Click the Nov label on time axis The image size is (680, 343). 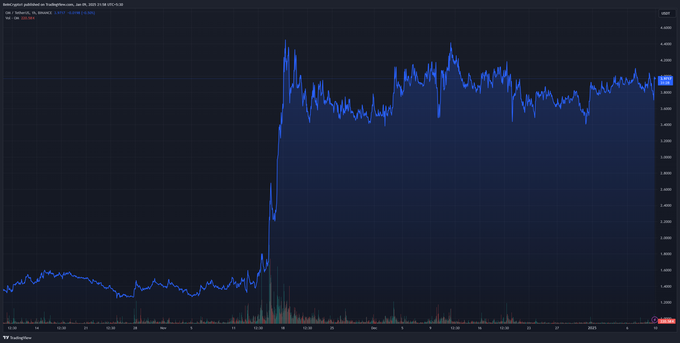[x=163, y=328]
